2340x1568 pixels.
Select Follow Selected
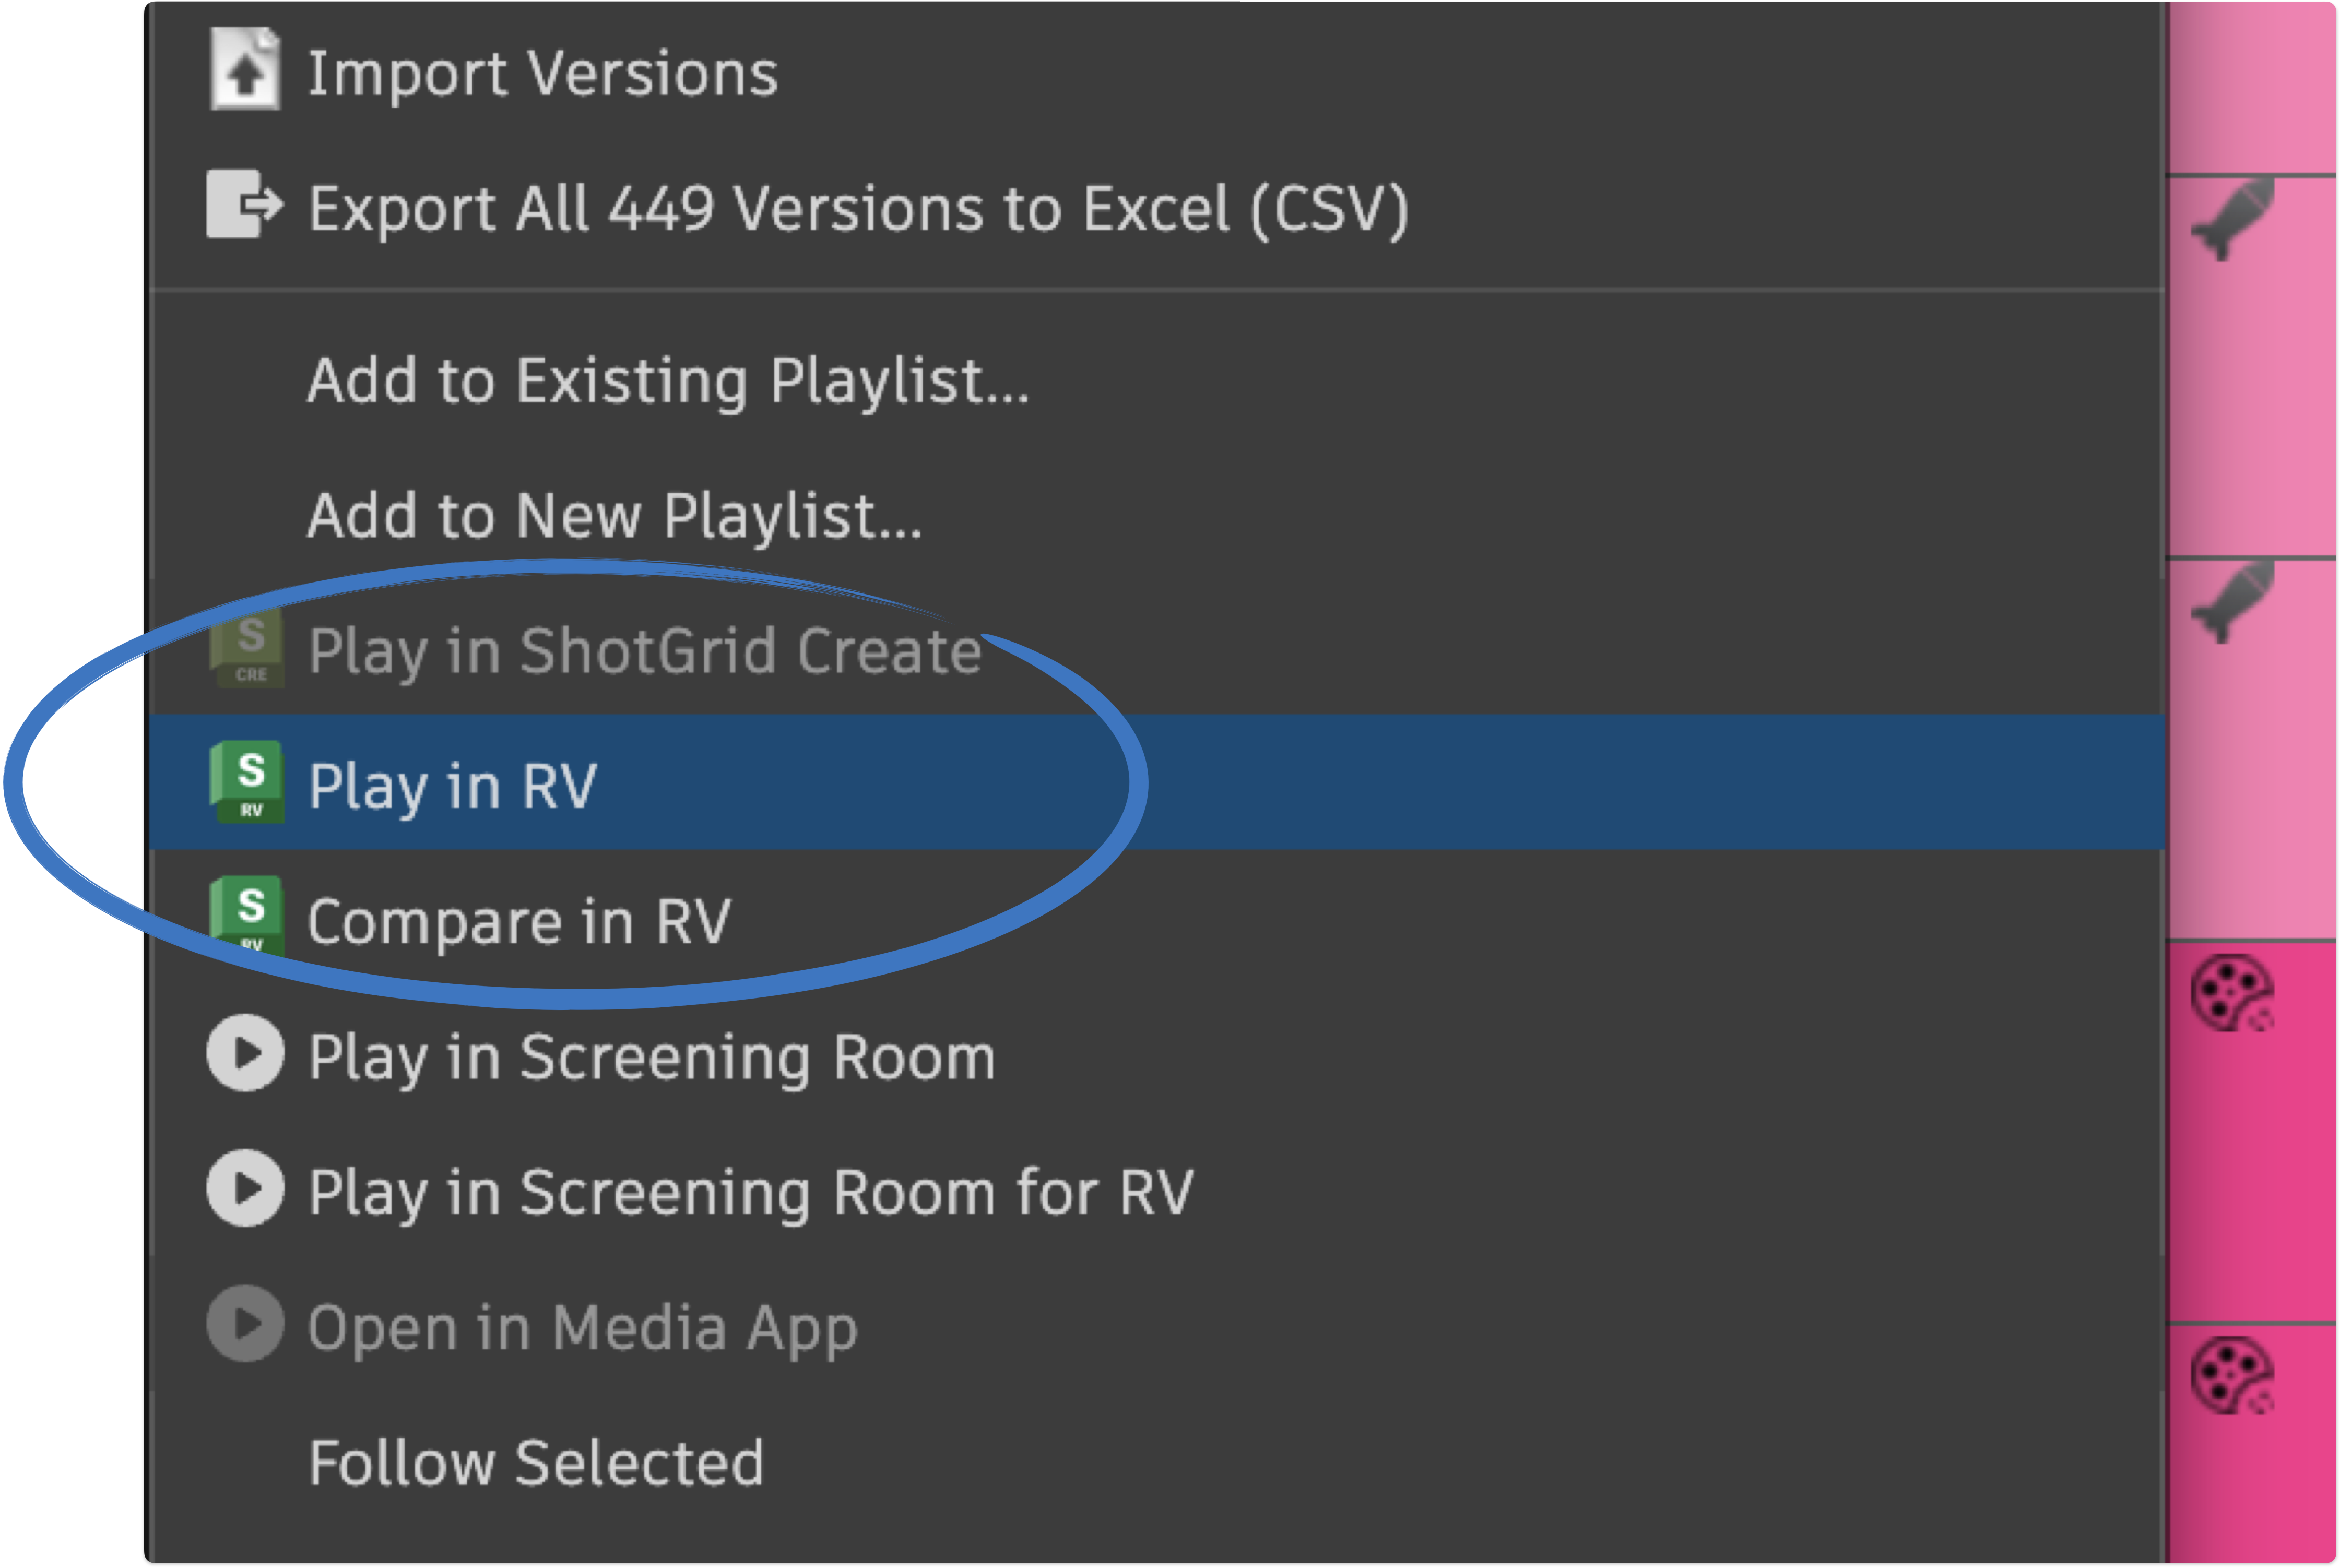[x=537, y=1462]
